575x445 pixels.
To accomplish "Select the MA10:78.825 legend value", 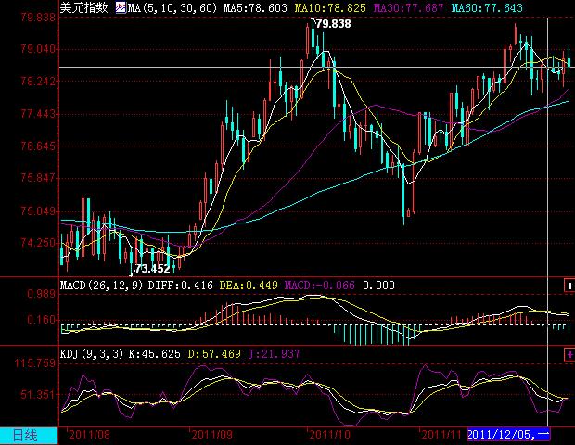I will point(330,7).
